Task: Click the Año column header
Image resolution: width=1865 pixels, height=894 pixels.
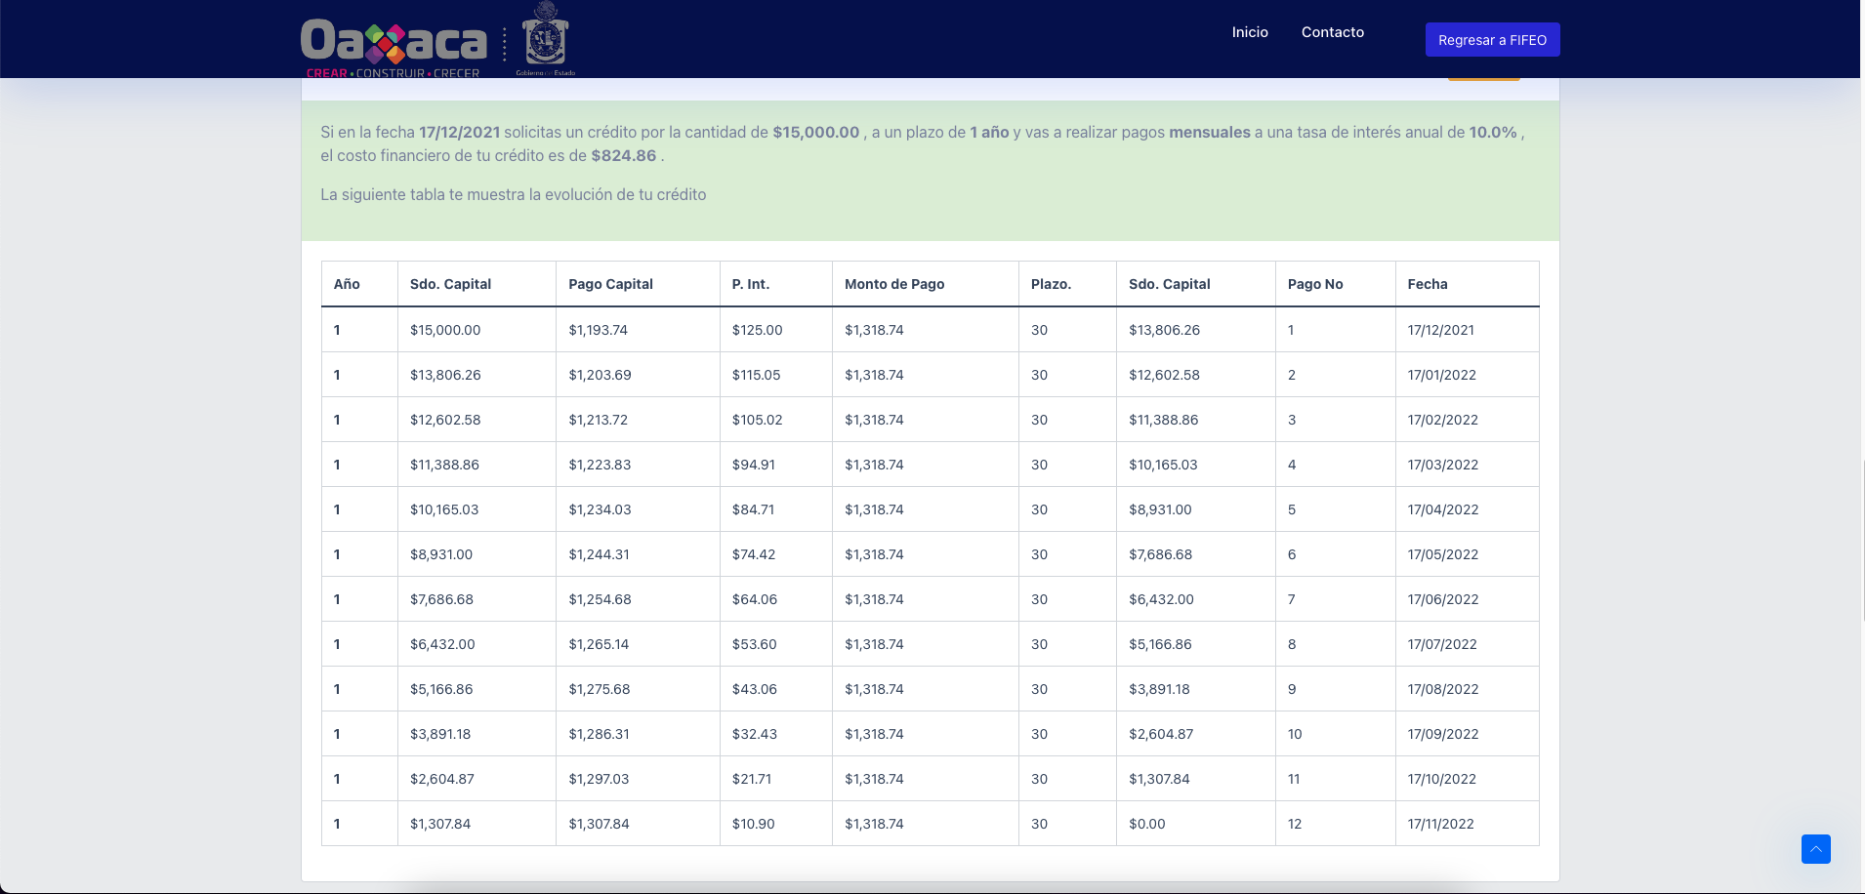Action: [347, 284]
